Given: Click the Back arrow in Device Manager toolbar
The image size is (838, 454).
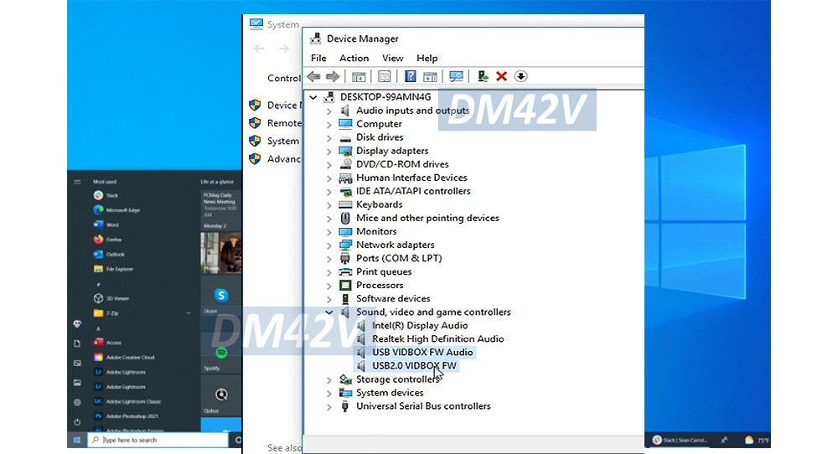Looking at the screenshot, I should click(x=313, y=76).
